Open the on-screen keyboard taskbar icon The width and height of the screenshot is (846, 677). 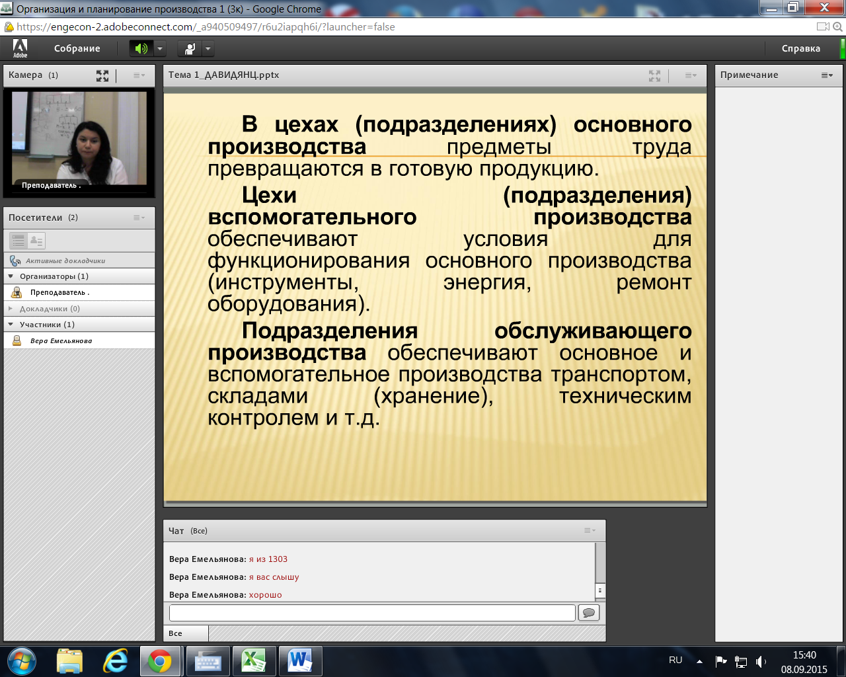click(208, 660)
